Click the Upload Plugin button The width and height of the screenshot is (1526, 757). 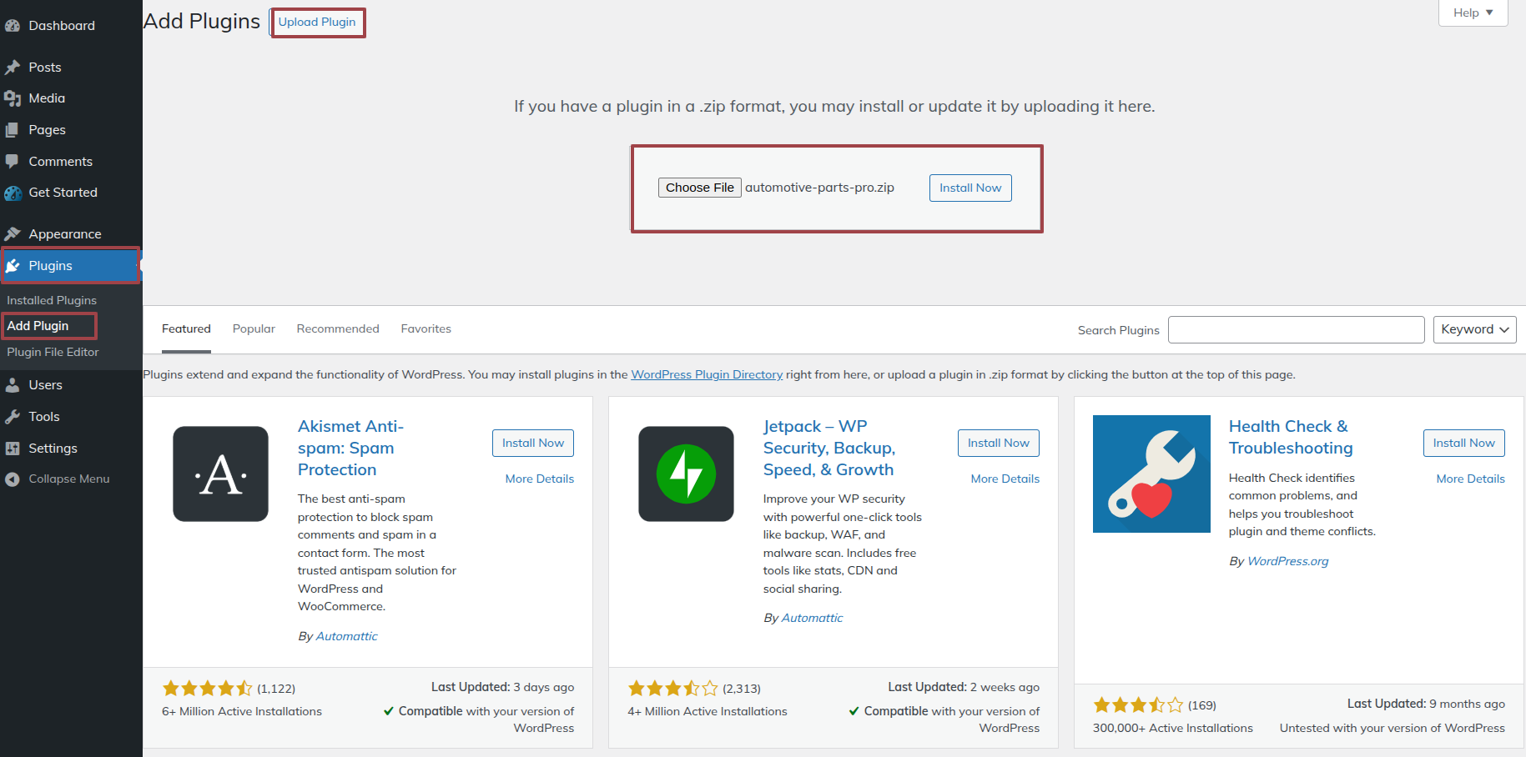point(317,23)
